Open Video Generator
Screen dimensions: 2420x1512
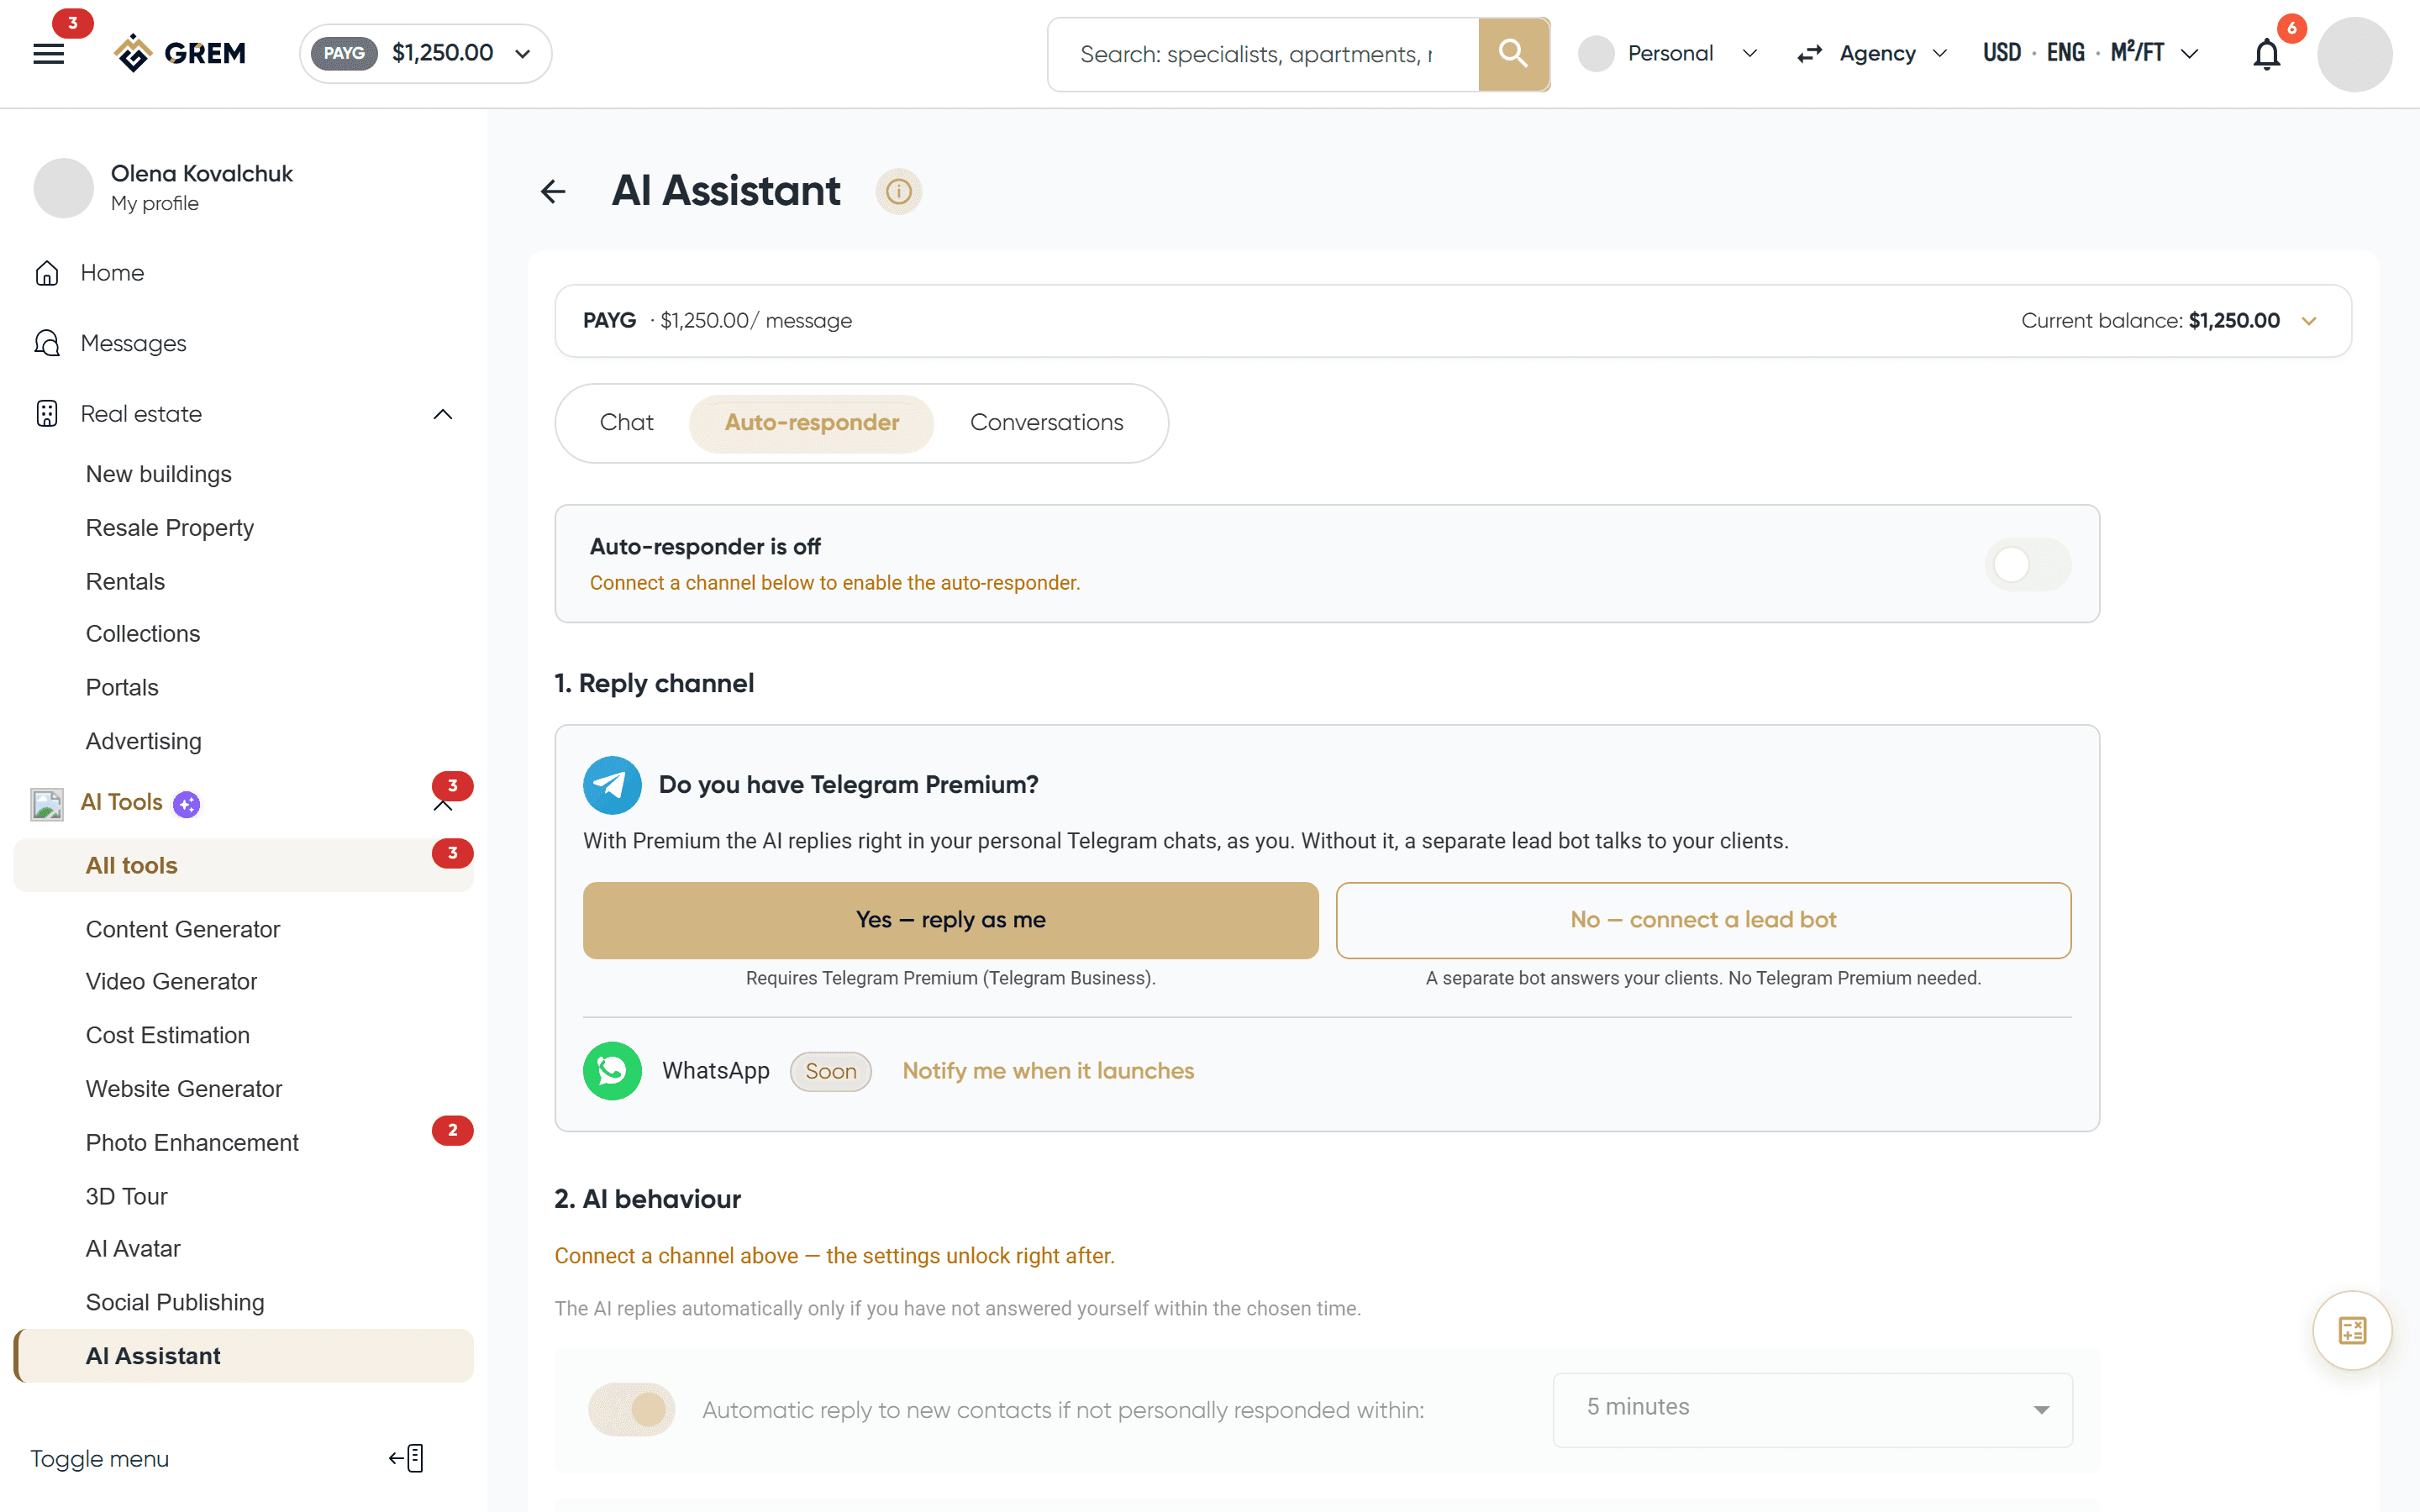[x=171, y=982]
